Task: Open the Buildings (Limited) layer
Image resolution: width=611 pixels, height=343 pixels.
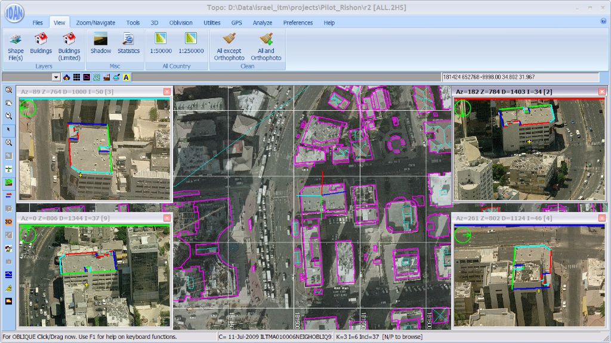Action: (x=69, y=39)
